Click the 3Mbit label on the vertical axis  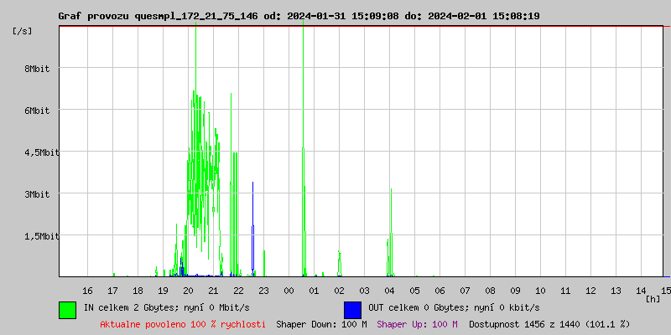click(x=37, y=194)
